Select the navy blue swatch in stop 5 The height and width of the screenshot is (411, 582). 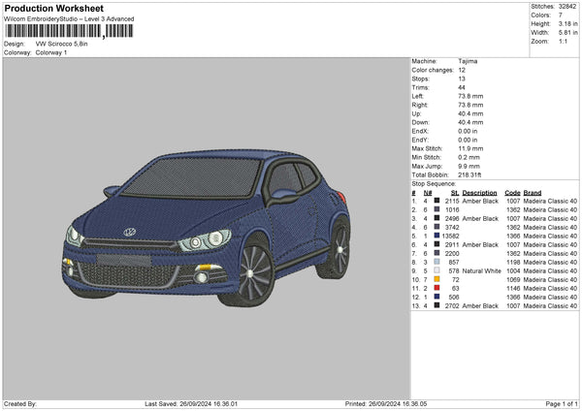[437, 236]
